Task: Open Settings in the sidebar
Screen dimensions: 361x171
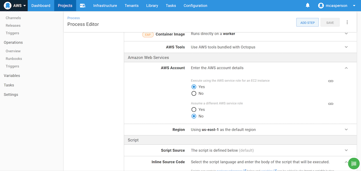Action: pyautogui.click(x=11, y=95)
